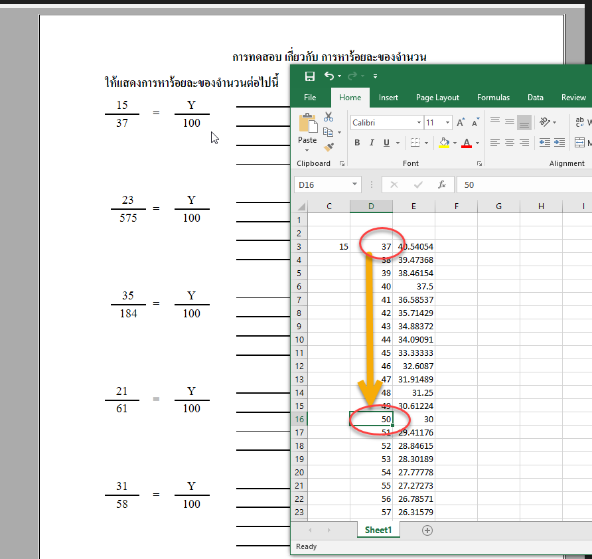
Task: Click the Insert Function fx icon
Action: 441,185
